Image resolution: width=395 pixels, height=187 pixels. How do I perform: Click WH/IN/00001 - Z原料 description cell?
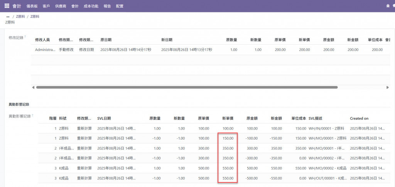click(x=326, y=128)
